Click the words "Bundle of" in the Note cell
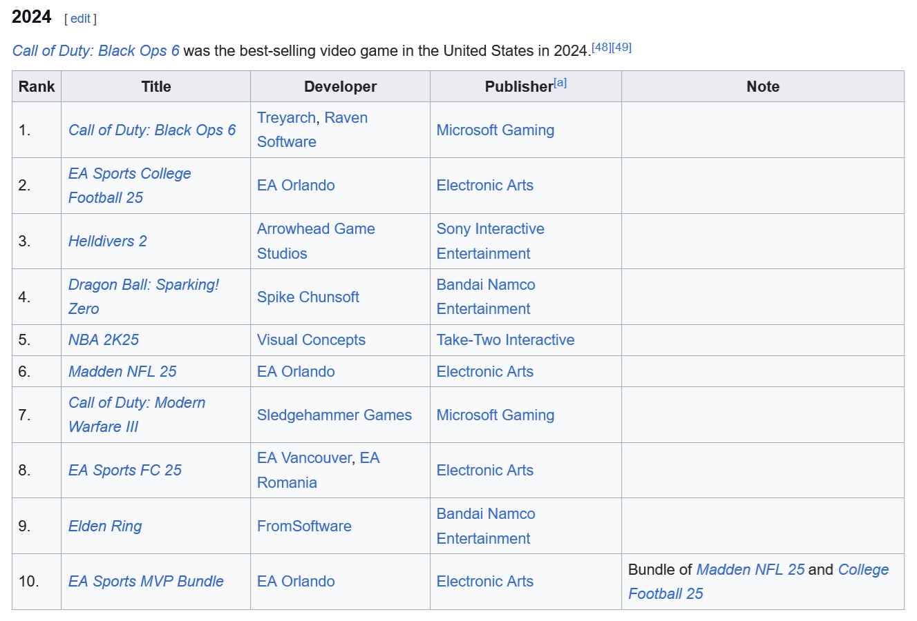Viewport: 917px width, 621px height. point(660,570)
